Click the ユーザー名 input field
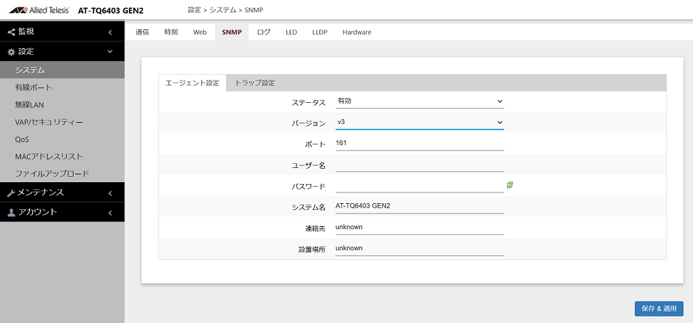Viewport: 693px width, 323px height. pos(420,165)
